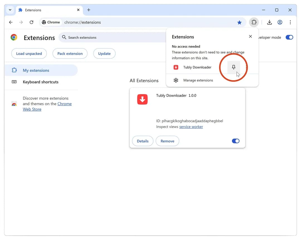301x240 pixels.
Task: Click the Chrome site info chip
Action: tap(51, 22)
